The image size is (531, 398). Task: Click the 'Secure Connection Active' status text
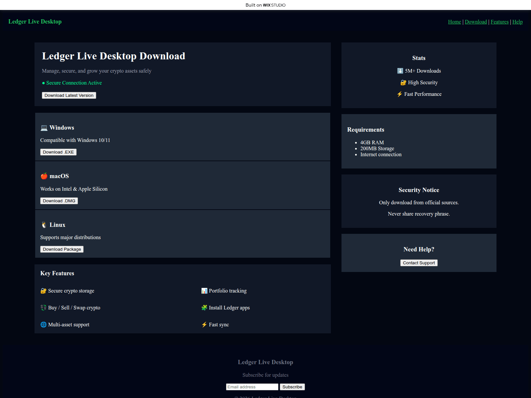[74, 83]
